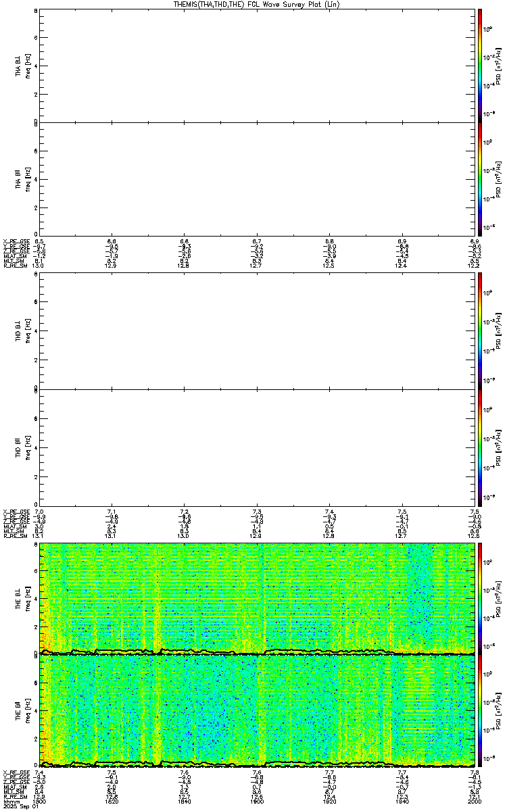Select the THE B-perp spectrogram panel
The image size is (507, 811).
point(256,598)
